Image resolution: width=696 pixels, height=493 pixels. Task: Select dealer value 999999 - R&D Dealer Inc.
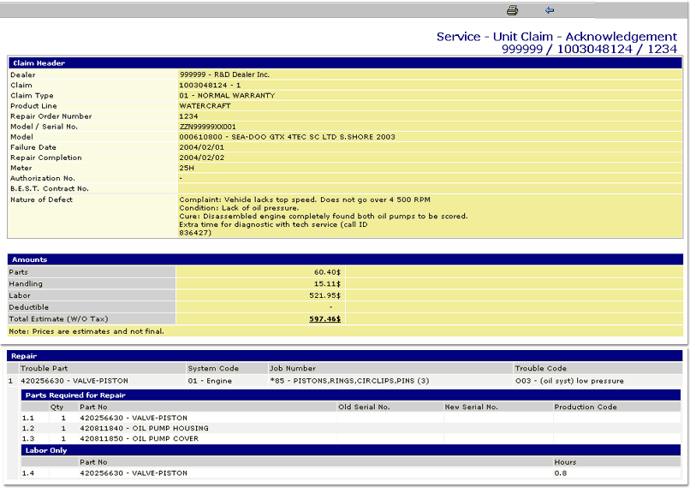pos(224,74)
